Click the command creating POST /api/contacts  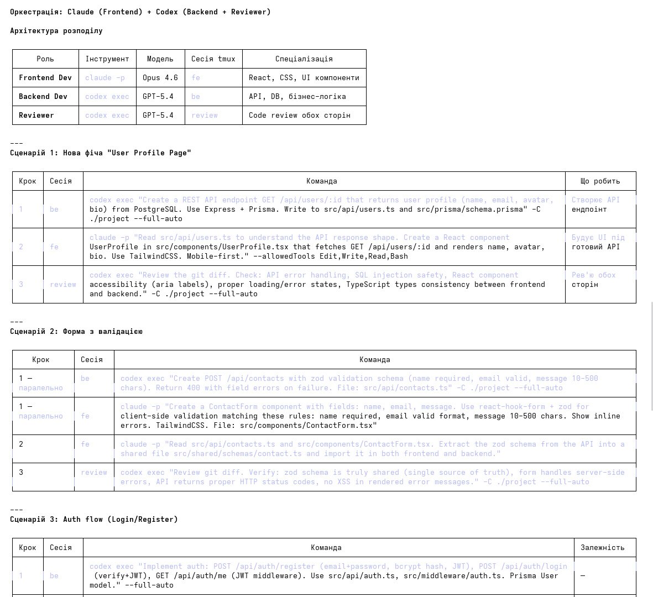point(359,383)
